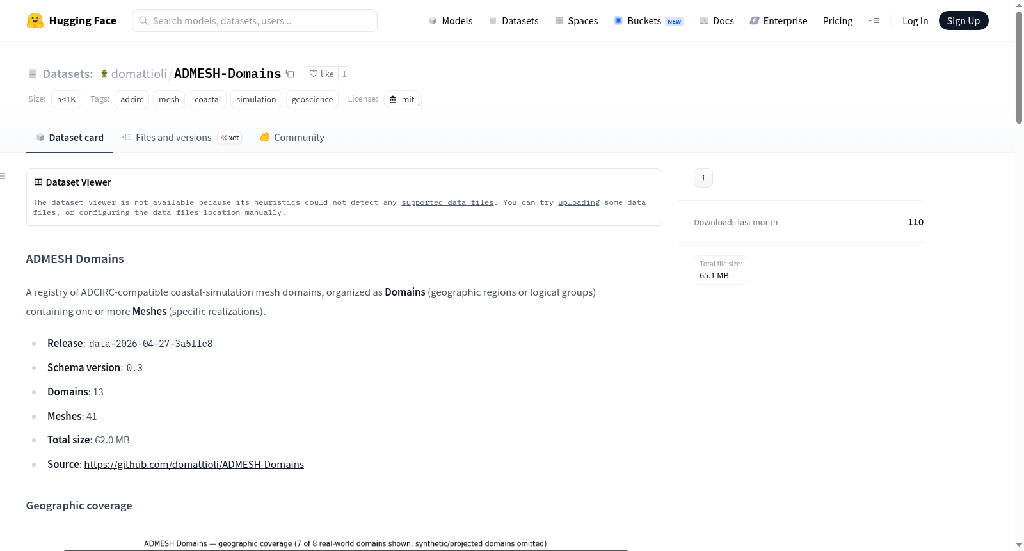
Task: Click the like count number
Action: 344,74
